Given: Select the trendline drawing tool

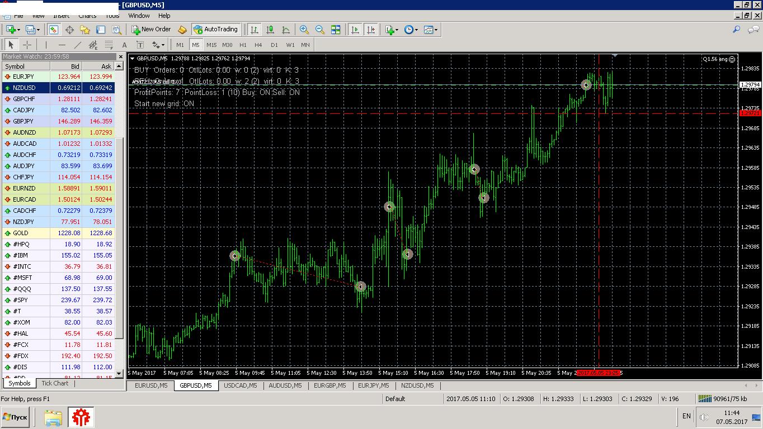Looking at the screenshot, I should pos(78,45).
